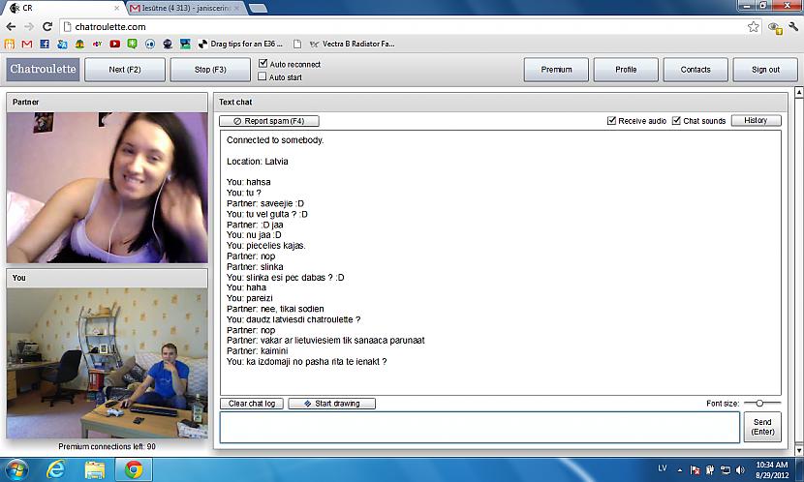Open the Contacts button
The image size is (804, 482).
click(x=696, y=69)
